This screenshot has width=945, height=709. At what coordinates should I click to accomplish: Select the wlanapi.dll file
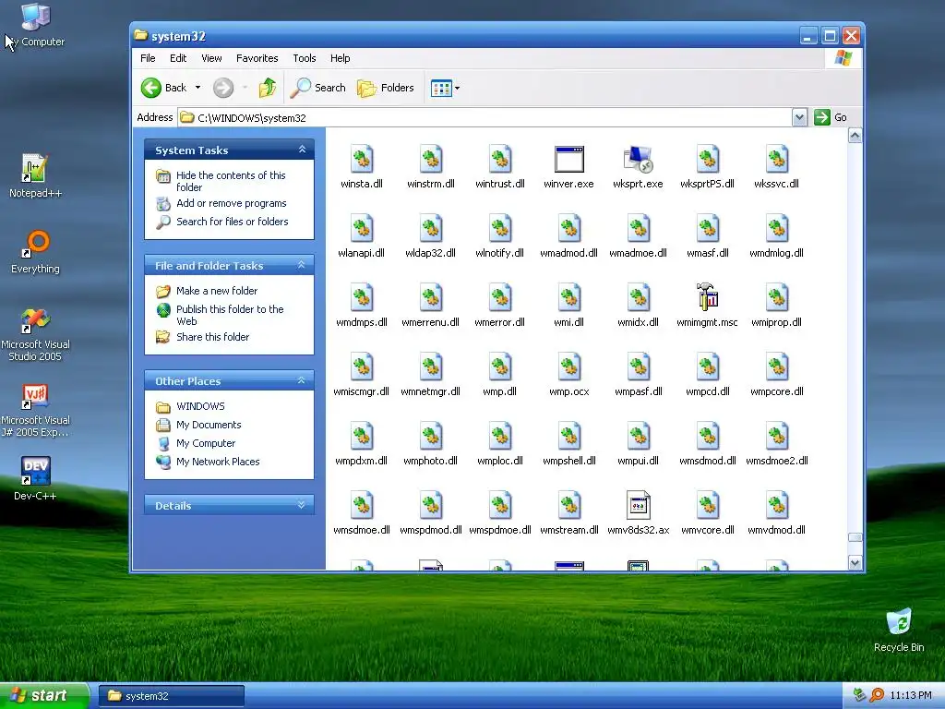pos(361,236)
